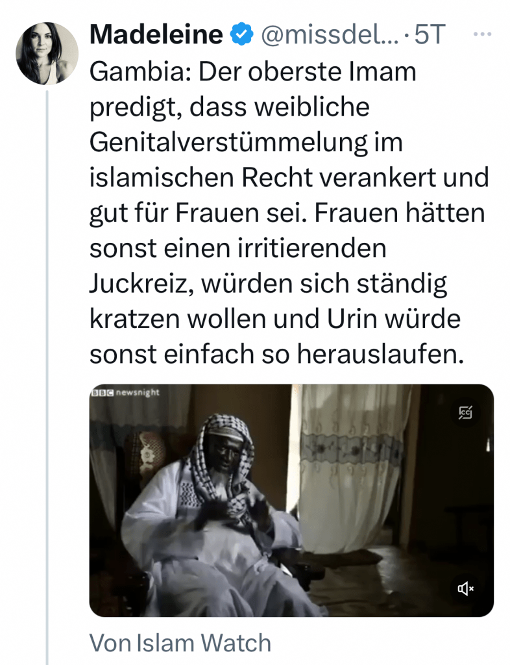Click the BBC newsnight logo watermark
The width and height of the screenshot is (510, 665).
click(x=125, y=392)
